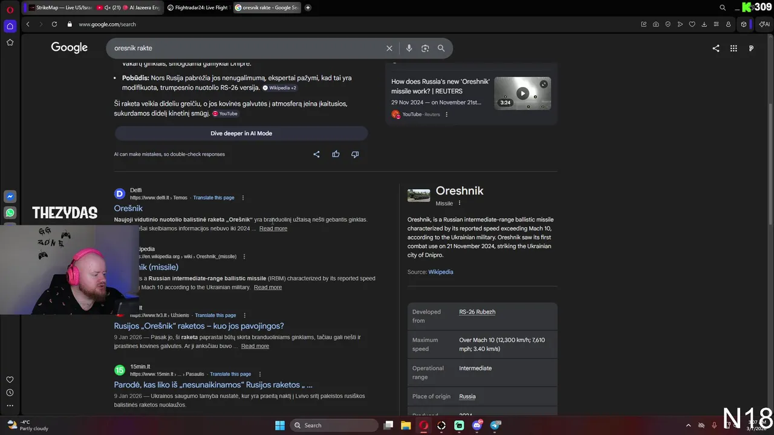Share this Google results page
The image size is (774, 435).
[x=716, y=48]
